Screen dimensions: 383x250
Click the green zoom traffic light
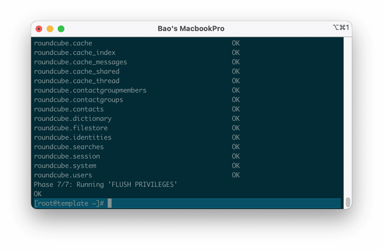click(x=61, y=29)
